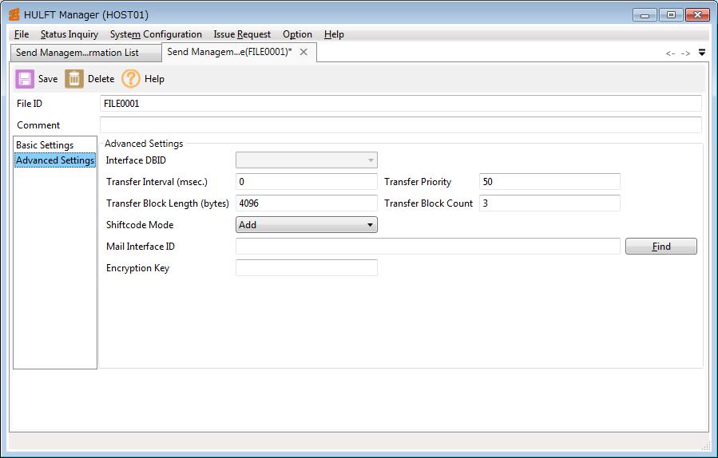Open the Status Inquiry menu
The width and height of the screenshot is (718, 458).
[x=69, y=34]
